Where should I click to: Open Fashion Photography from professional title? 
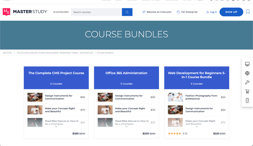click(201, 97)
